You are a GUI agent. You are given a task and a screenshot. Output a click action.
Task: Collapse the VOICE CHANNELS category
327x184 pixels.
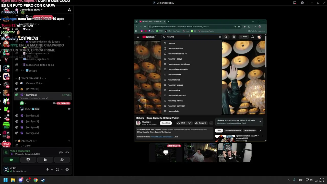pos(31,78)
